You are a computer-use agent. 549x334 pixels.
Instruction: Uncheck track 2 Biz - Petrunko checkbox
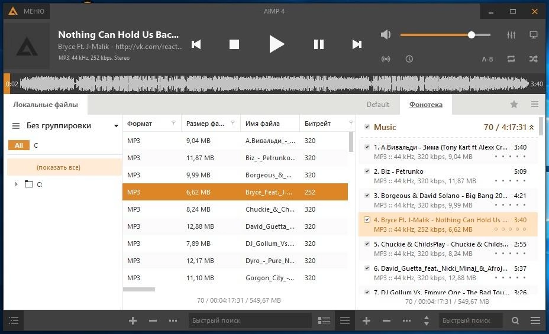coord(367,171)
